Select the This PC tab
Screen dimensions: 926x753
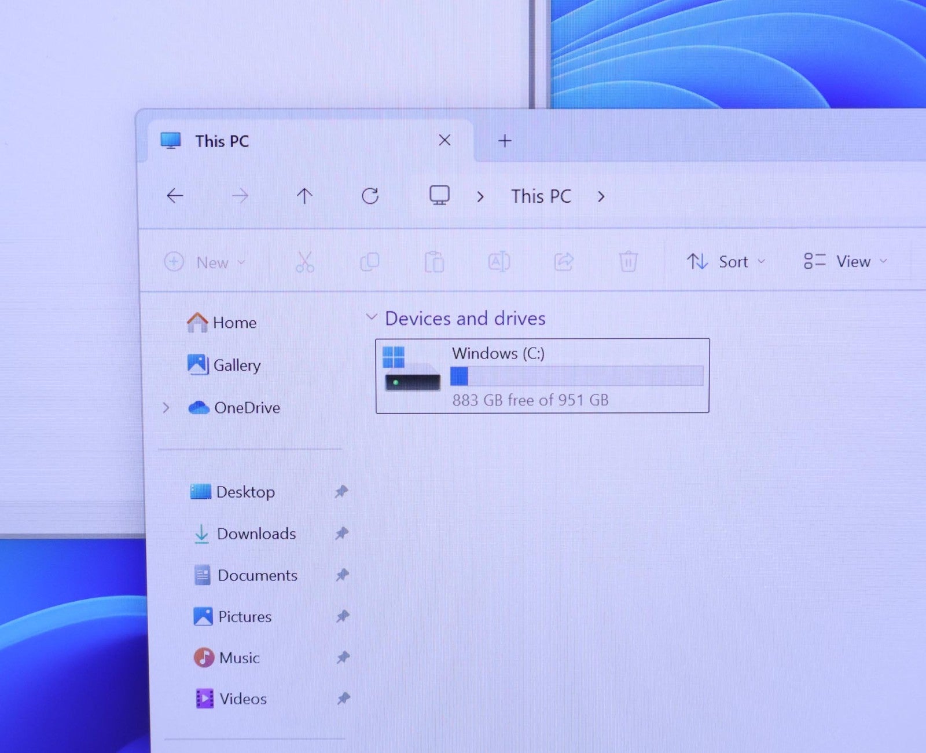(289, 141)
